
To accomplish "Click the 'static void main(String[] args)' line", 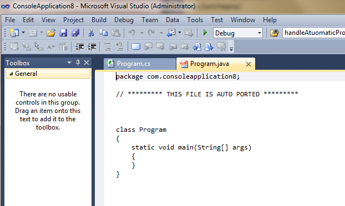I will tap(191, 147).
